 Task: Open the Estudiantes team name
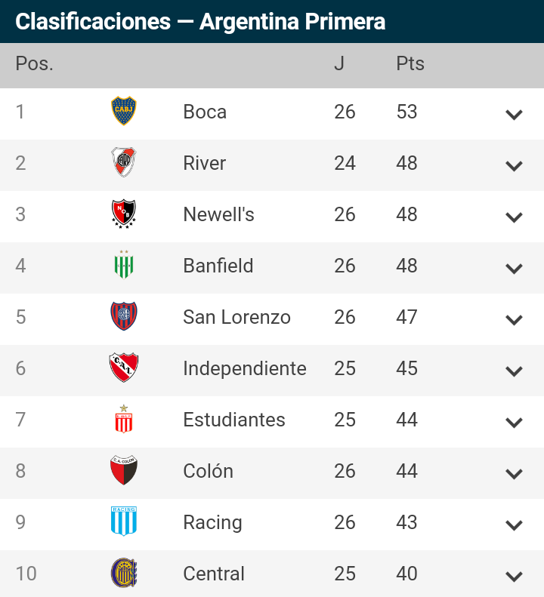click(x=234, y=420)
